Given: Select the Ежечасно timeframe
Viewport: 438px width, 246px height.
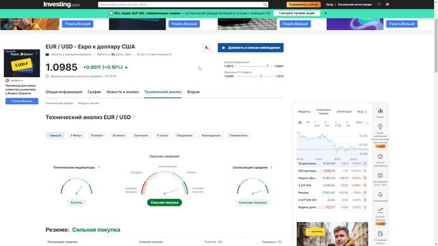Looking at the screenshot, I should (x=141, y=135).
